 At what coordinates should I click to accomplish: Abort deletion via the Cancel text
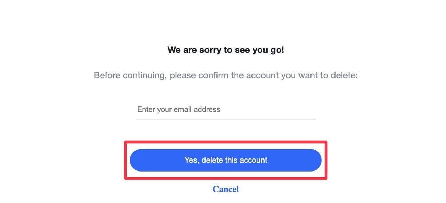[x=225, y=189]
